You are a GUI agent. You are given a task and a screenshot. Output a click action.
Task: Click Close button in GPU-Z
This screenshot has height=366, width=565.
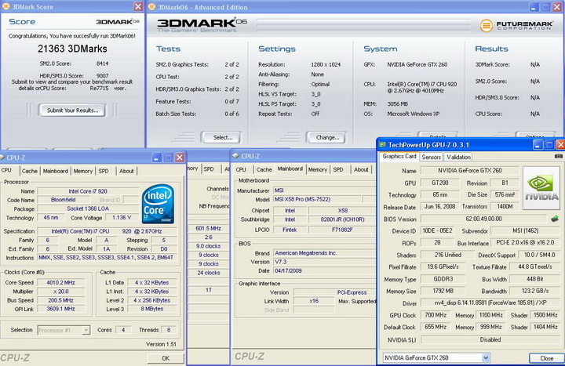click(x=547, y=357)
